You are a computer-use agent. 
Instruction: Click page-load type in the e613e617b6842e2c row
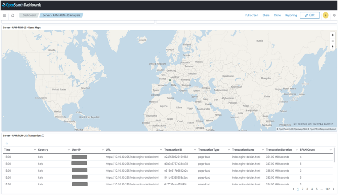(204, 171)
